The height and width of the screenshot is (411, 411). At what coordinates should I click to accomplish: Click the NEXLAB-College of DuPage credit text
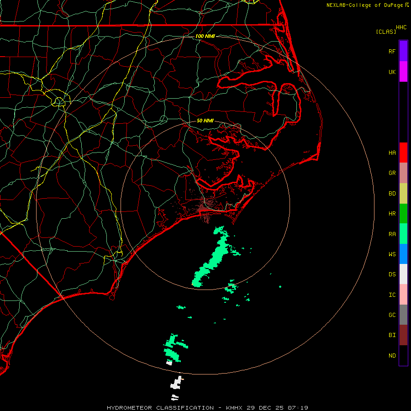click(x=364, y=5)
